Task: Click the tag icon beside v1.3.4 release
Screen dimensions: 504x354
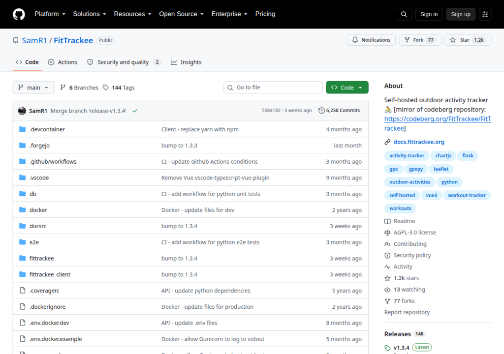Action: coord(387,348)
